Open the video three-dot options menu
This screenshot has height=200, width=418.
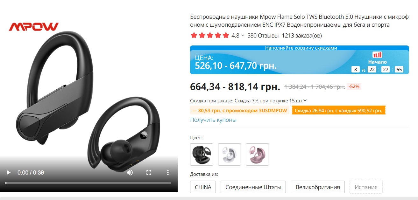168,173
